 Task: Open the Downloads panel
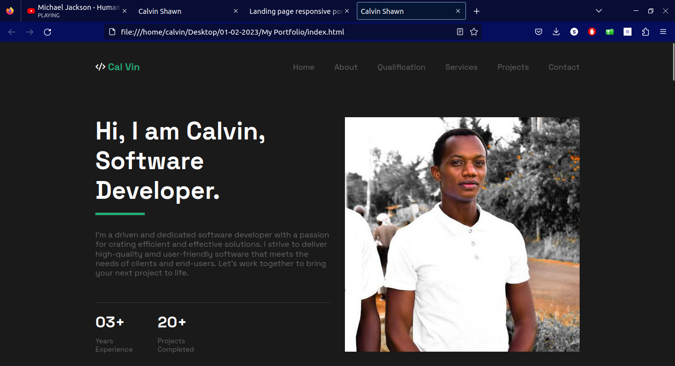[556, 31]
